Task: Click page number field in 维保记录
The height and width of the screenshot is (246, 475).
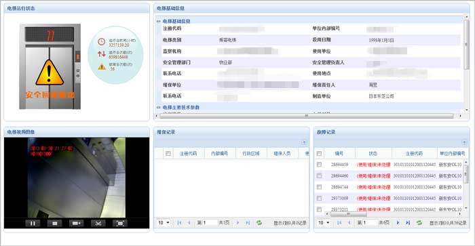Action: (x=210, y=223)
